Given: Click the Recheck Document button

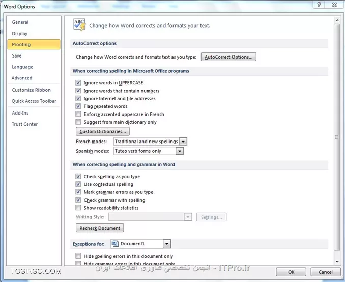Looking at the screenshot, I should (x=100, y=228).
